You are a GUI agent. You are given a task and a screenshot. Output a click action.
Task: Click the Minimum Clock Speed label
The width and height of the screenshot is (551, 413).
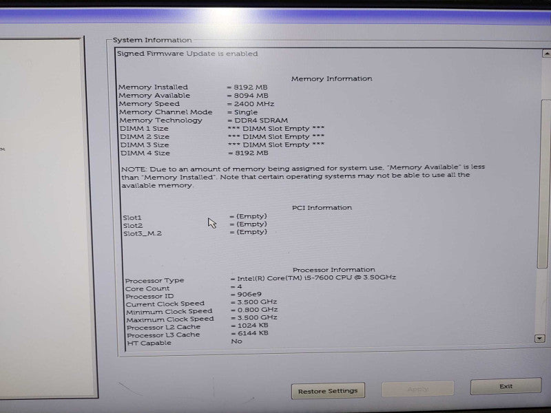(169, 312)
